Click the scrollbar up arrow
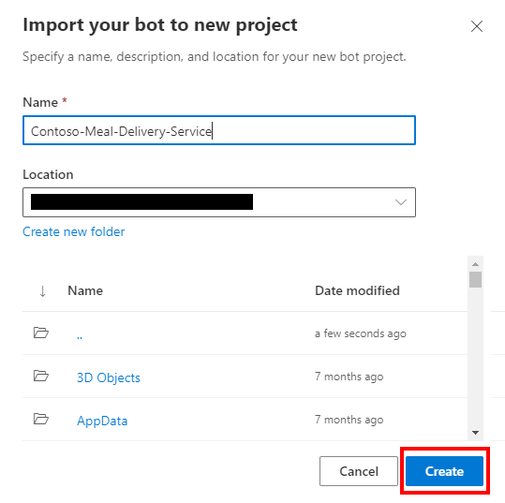Screen dimensions: 505x503 [475, 264]
